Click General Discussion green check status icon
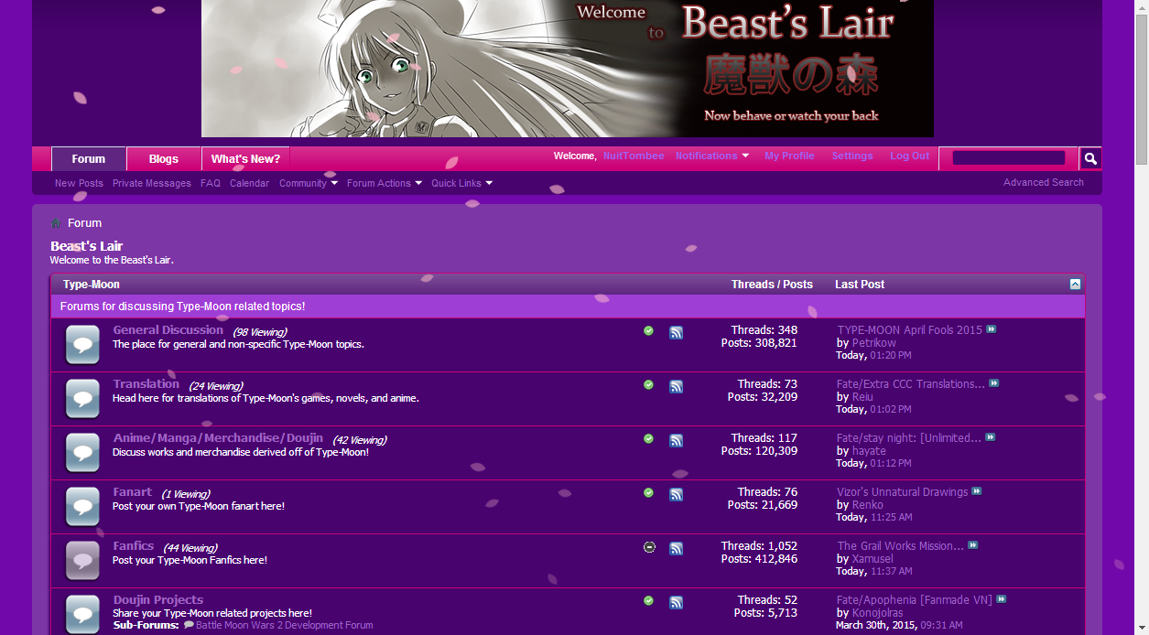 coord(649,331)
